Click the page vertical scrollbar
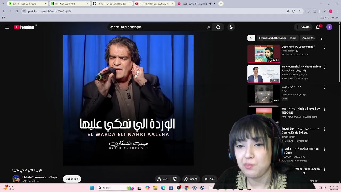 click(339, 53)
